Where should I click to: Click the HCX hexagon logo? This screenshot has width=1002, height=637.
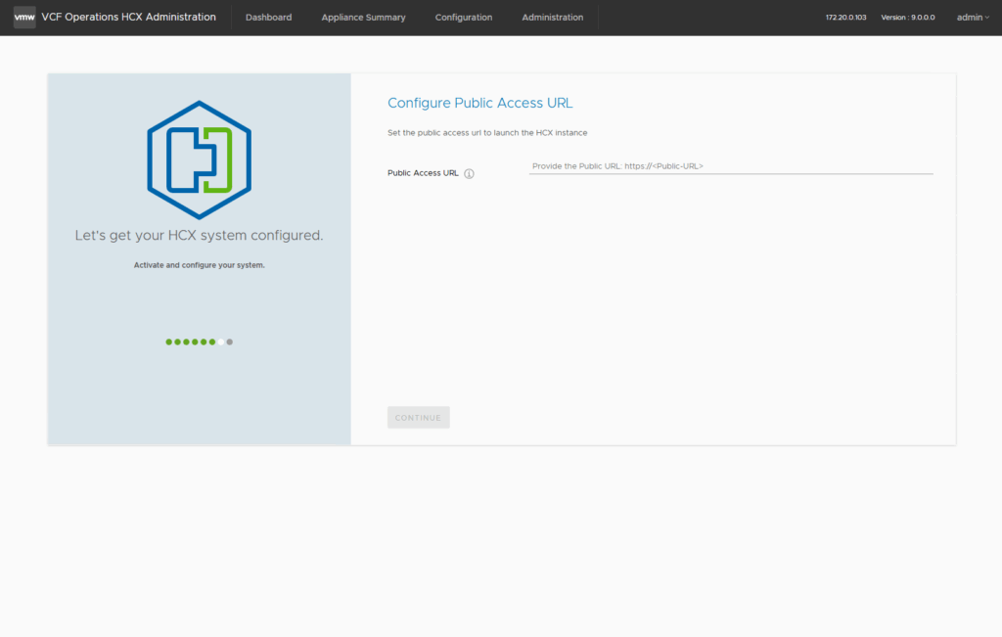(x=200, y=159)
